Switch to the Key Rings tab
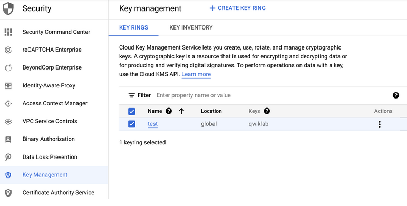Screen dimensions: 407x206 (133, 27)
